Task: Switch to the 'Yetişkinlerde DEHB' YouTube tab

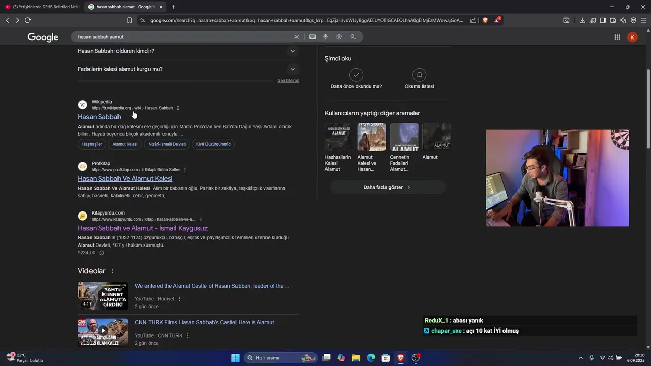Action: pos(42,7)
